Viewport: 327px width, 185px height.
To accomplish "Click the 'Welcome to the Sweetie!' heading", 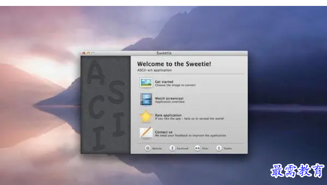I will point(174,64).
